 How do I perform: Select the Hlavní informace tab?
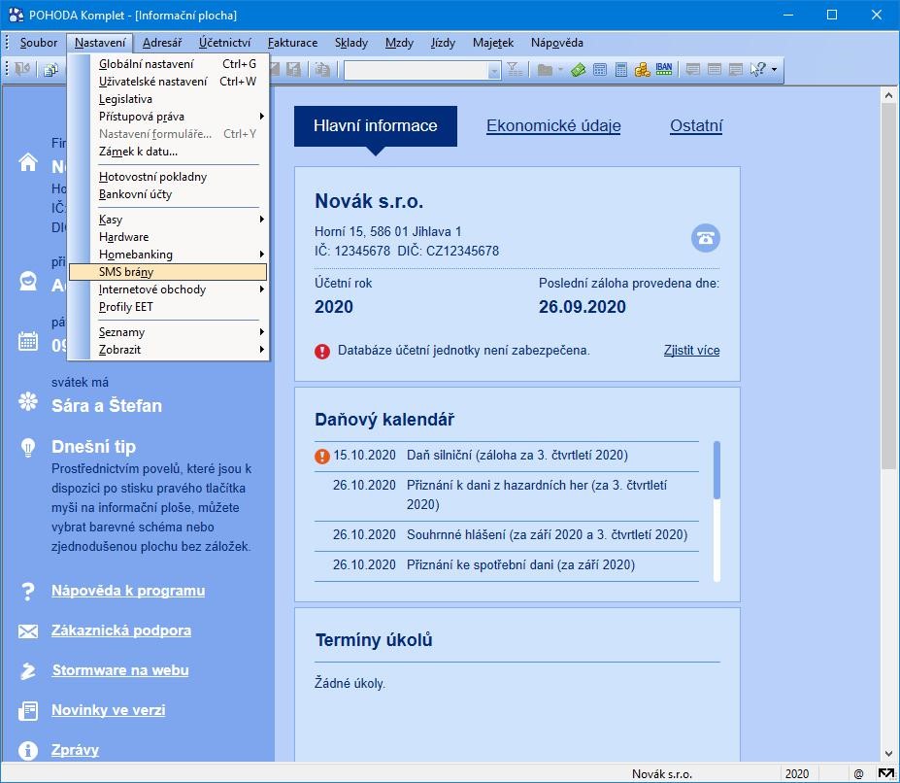click(x=376, y=126)
